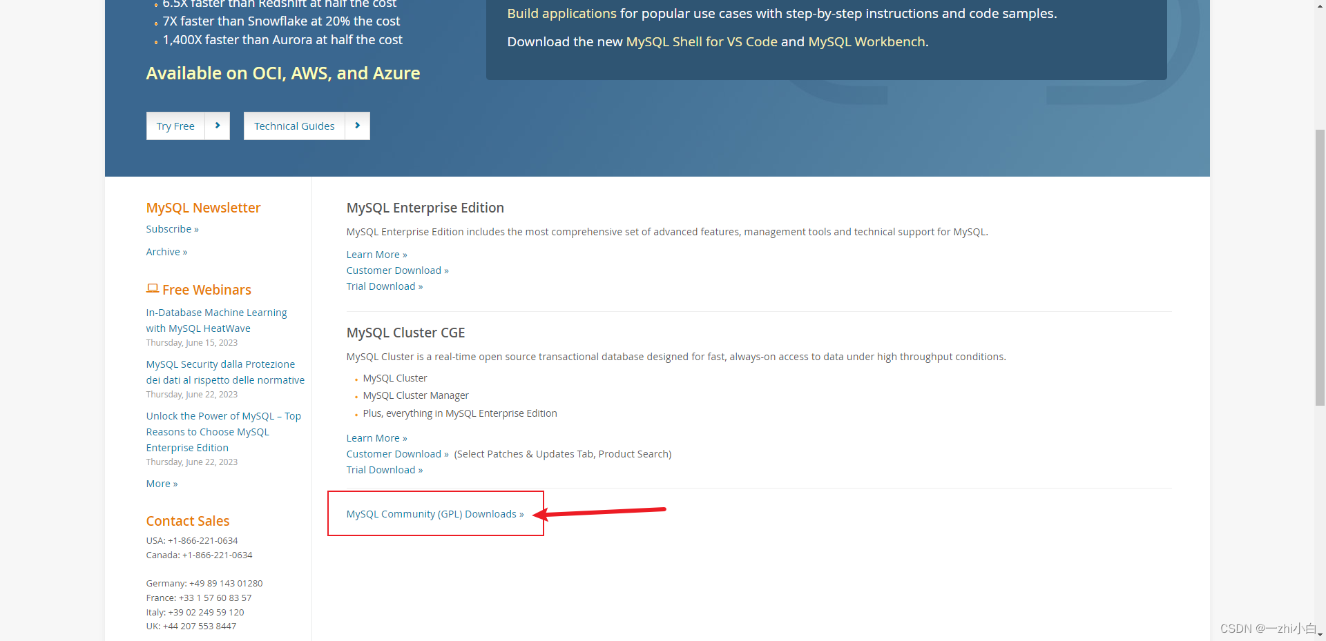Click Plus, everything in MySQL Enterprise Edition

point(460,413)
